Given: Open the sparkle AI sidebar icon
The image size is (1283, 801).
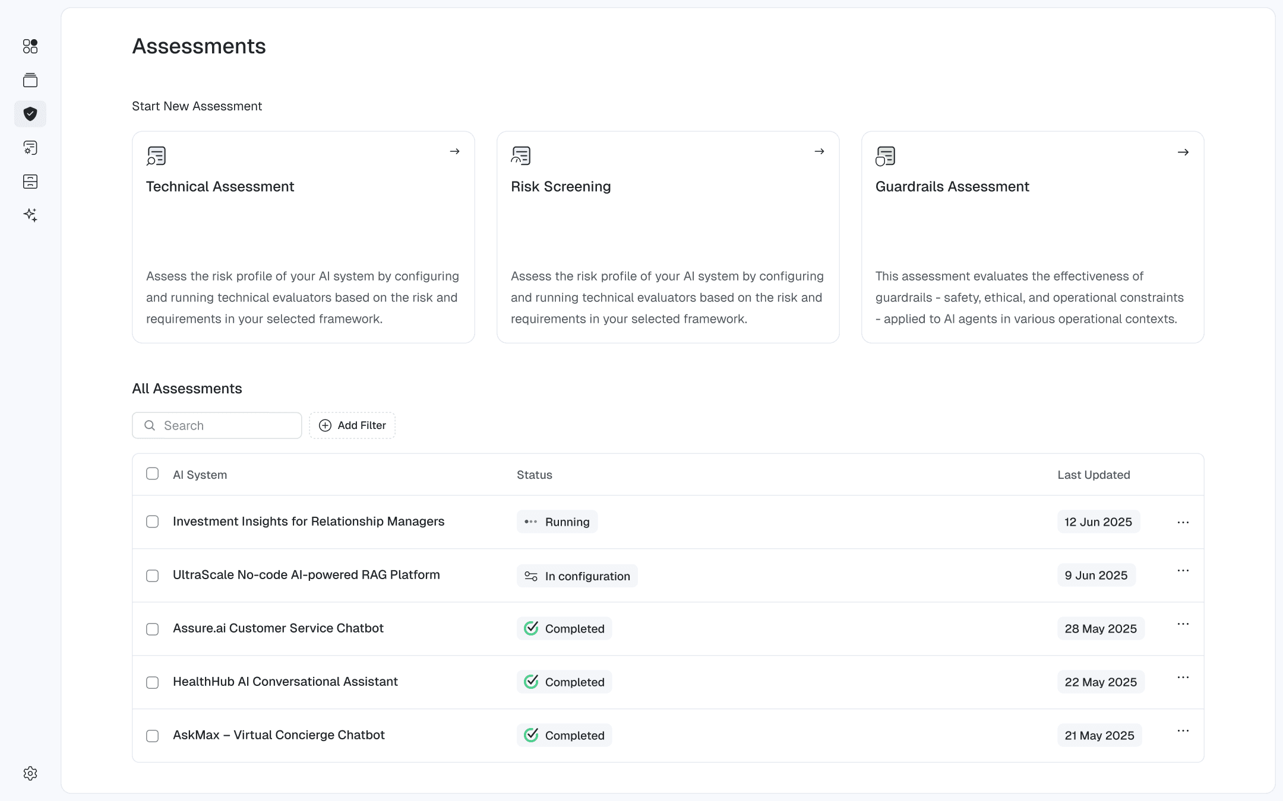Looking at the screenshot, I should (x=30, y=215).
